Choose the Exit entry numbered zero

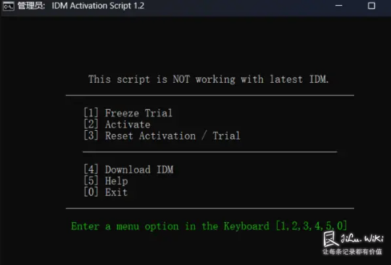pos(105,192)
